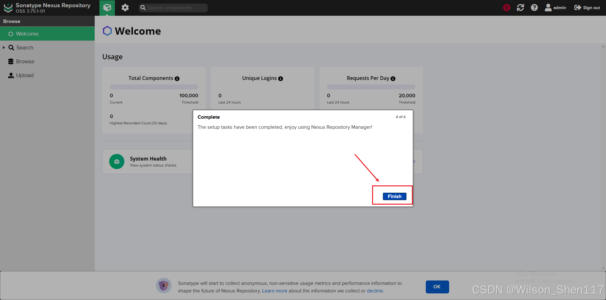Click the Unique Logins info icon
This screenshot has width=606, height=300.
(281, 79)
